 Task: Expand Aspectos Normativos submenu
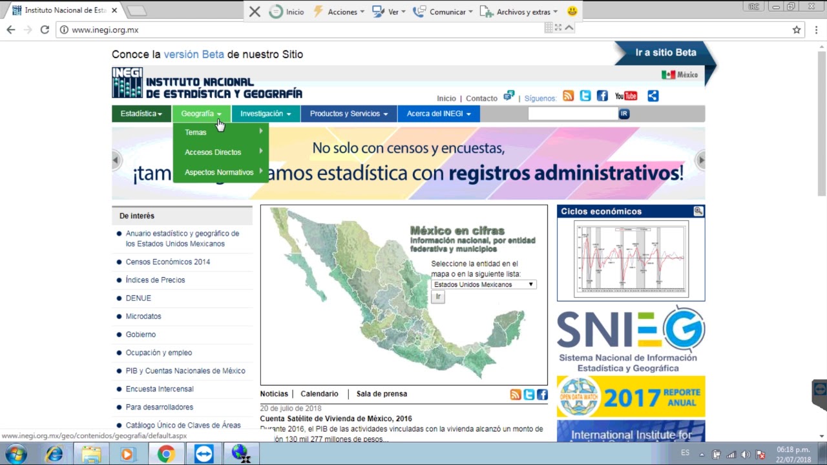(220, 172)
